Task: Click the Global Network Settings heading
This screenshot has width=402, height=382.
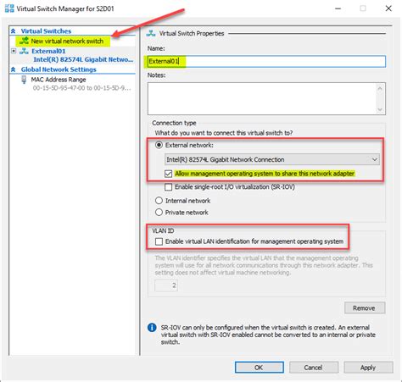Action: (x=59, y=69)
